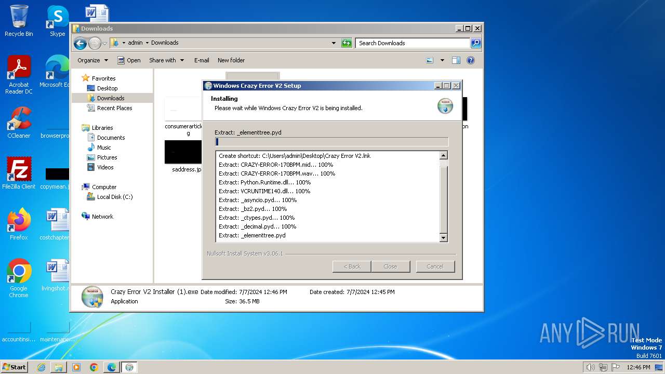The height and width of the screenshot is (374, 665).
Task: Select Network in navigation pane
Action: 102,217
